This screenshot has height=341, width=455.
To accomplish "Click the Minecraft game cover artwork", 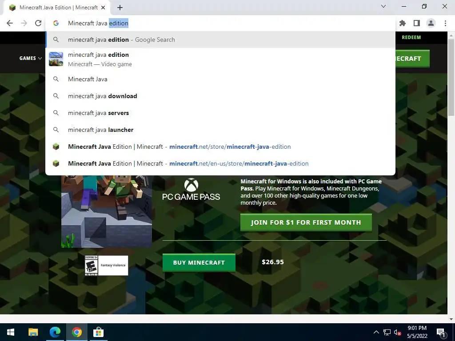I will pyautogui.click(x=107, y=211).
